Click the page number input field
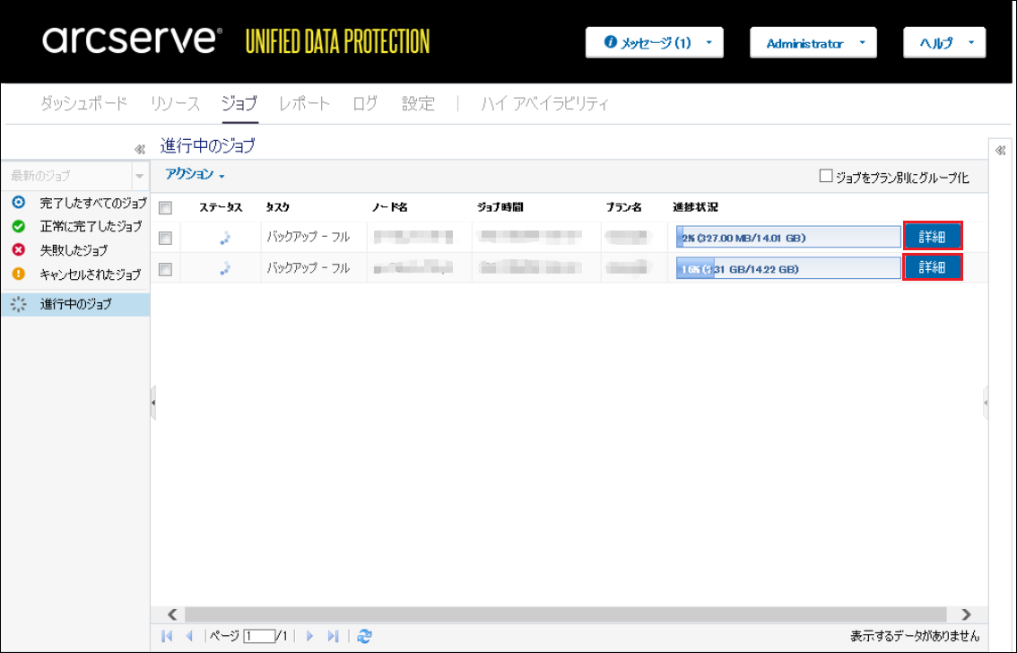The width and height of the screenshot is (1017, 653). 258,636
